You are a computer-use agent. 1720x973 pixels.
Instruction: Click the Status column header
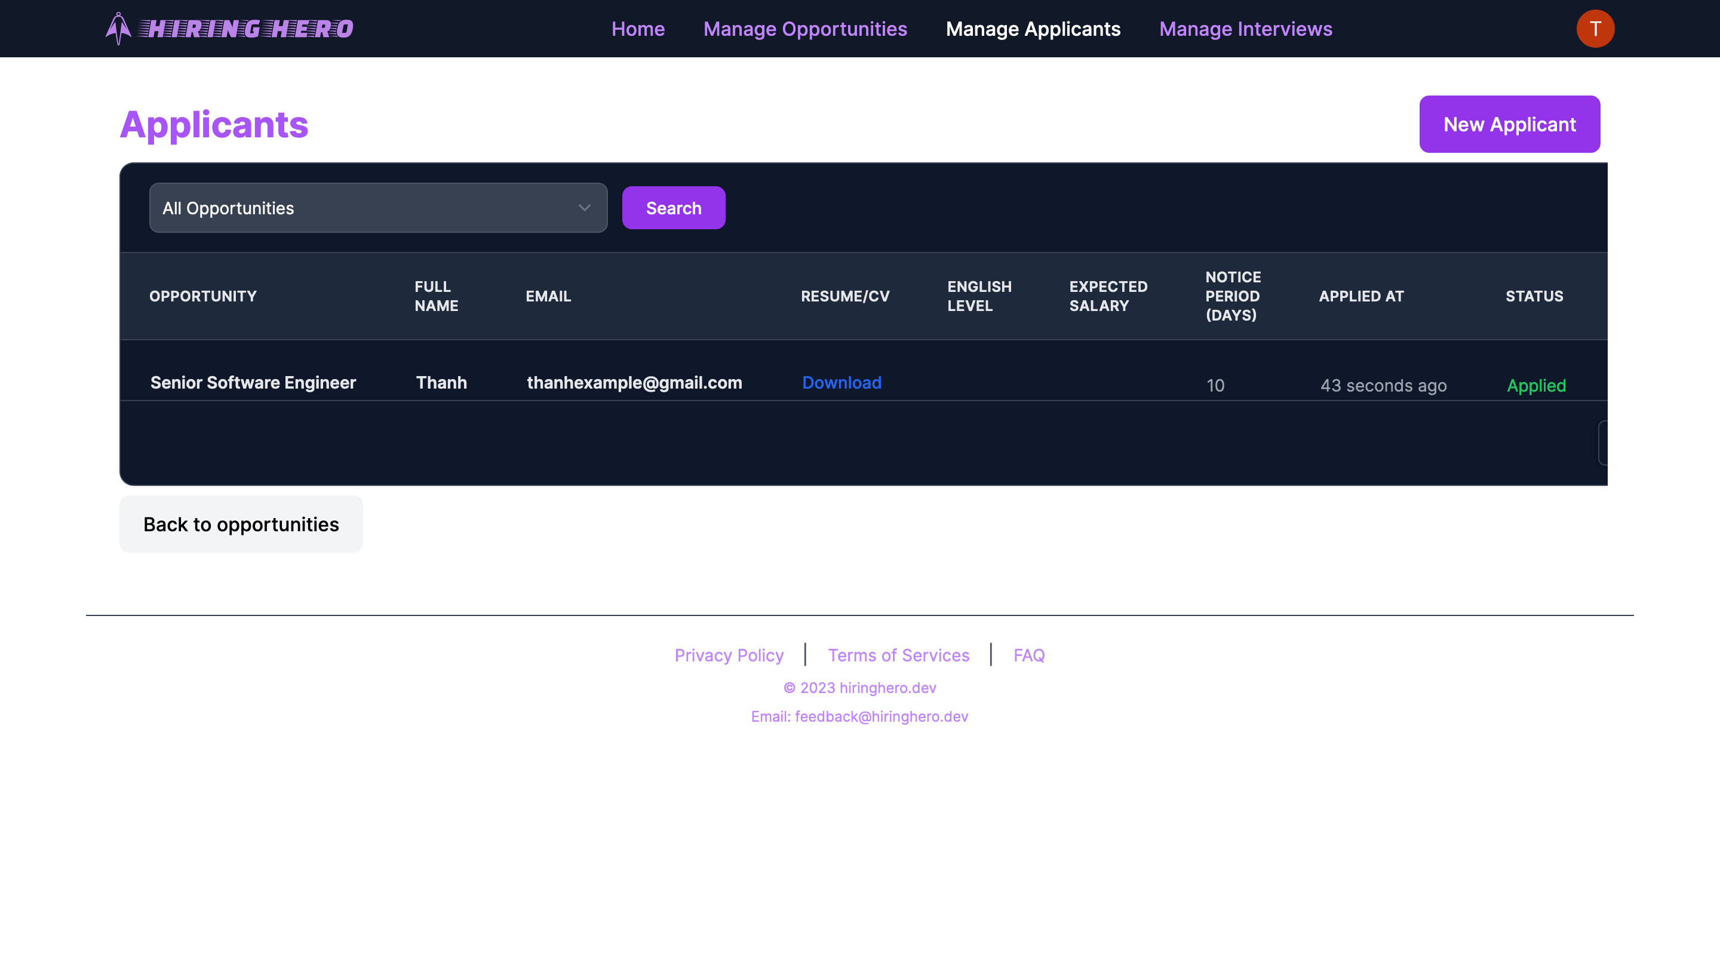point(1534,296)
